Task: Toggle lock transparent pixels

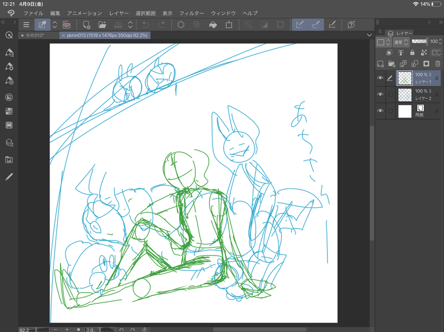Action: 424,53
